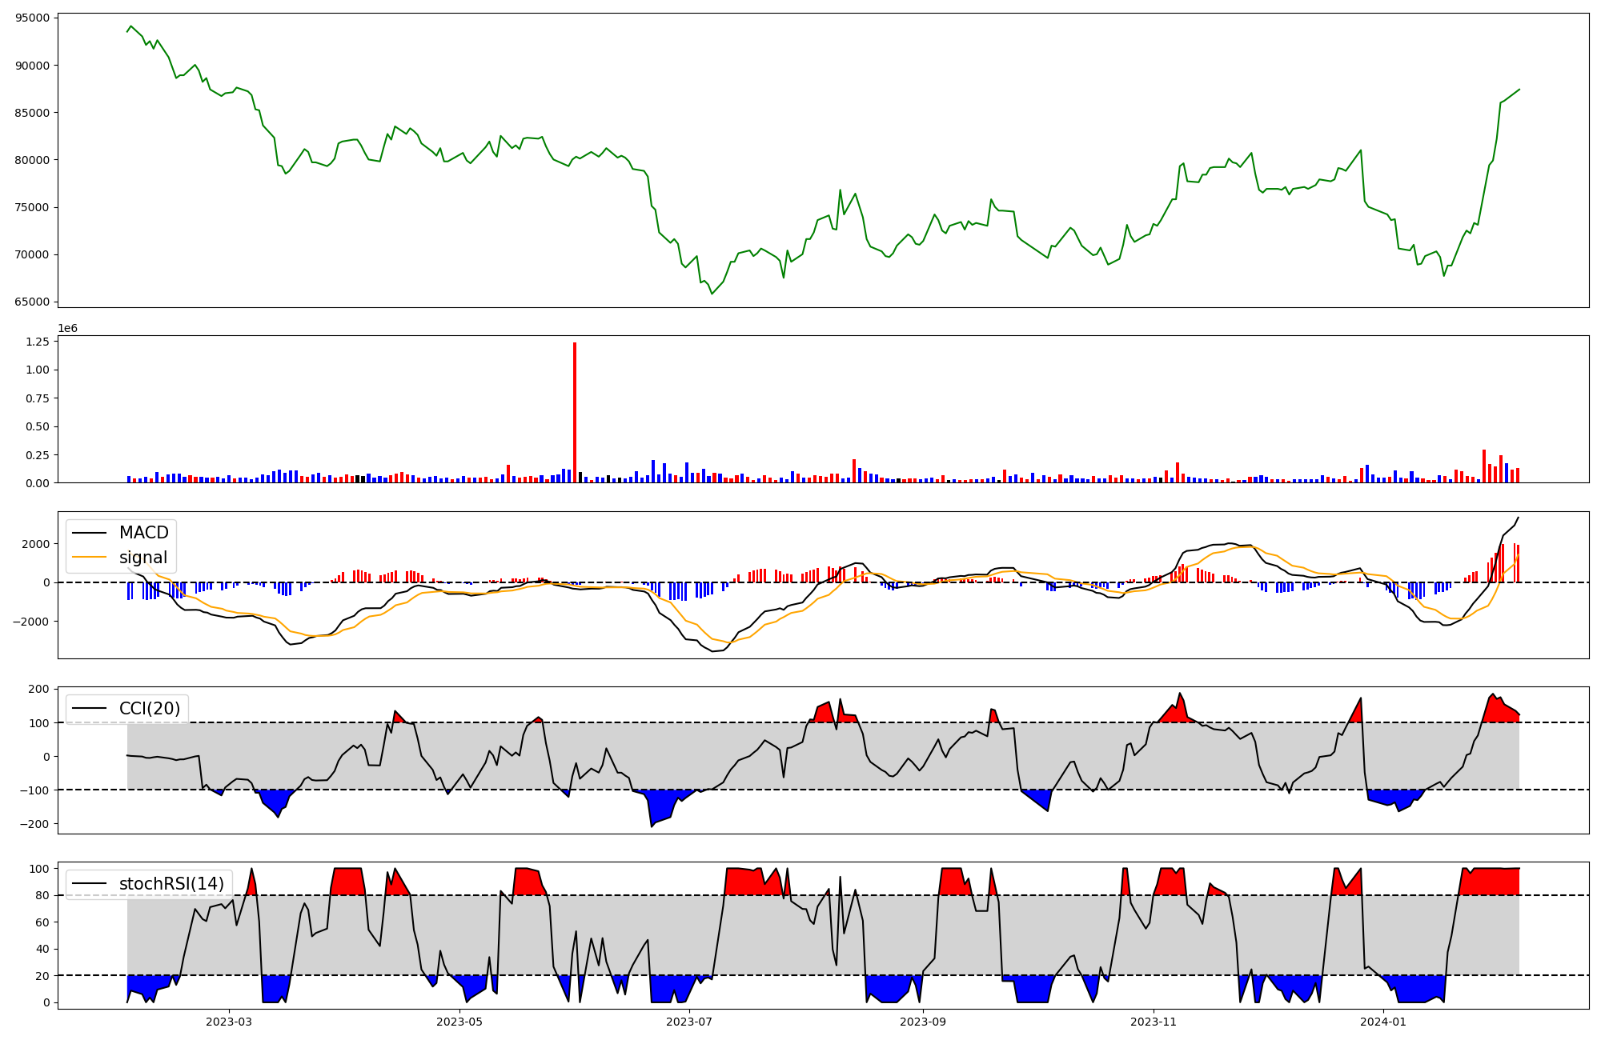Click the 2024-01 x-axis date label
Viewport: 1601px width, 1040px height.
coord(1383,1022)
